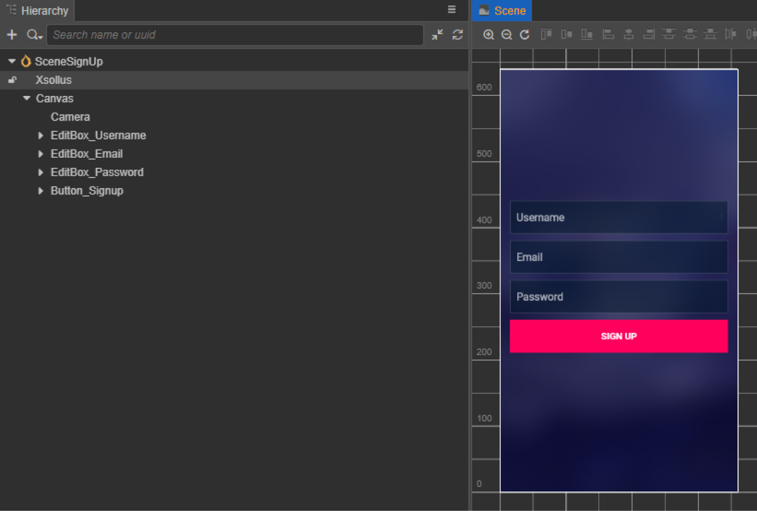Switch to the Scene tab
Screen dimensions: 757x511
pos(502,11)
